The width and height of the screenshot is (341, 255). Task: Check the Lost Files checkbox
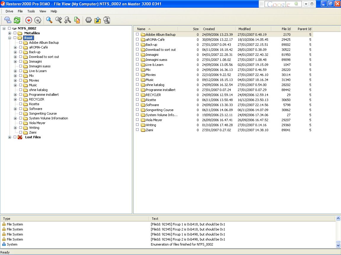[x=15, y=137]
